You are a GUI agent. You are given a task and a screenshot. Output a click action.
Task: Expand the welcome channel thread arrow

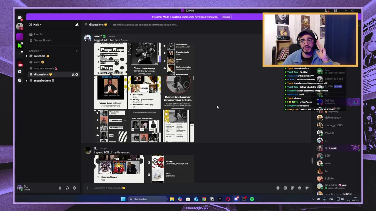(x=27, y=56)
